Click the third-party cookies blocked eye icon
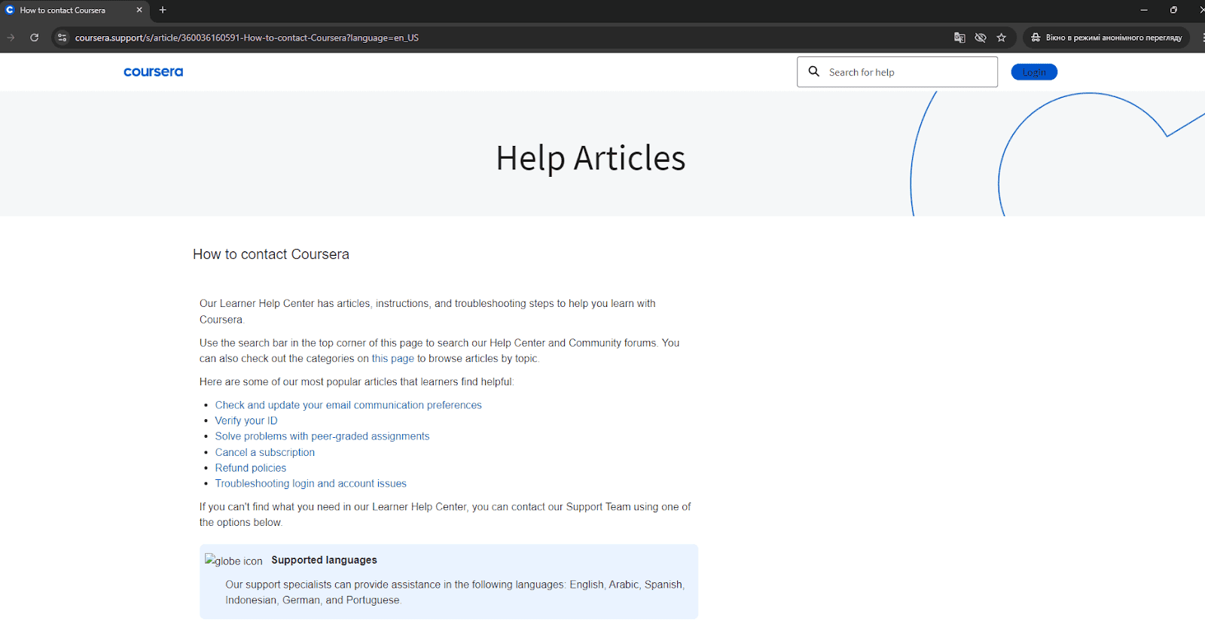1205x638 pixels. pos(981,38)
